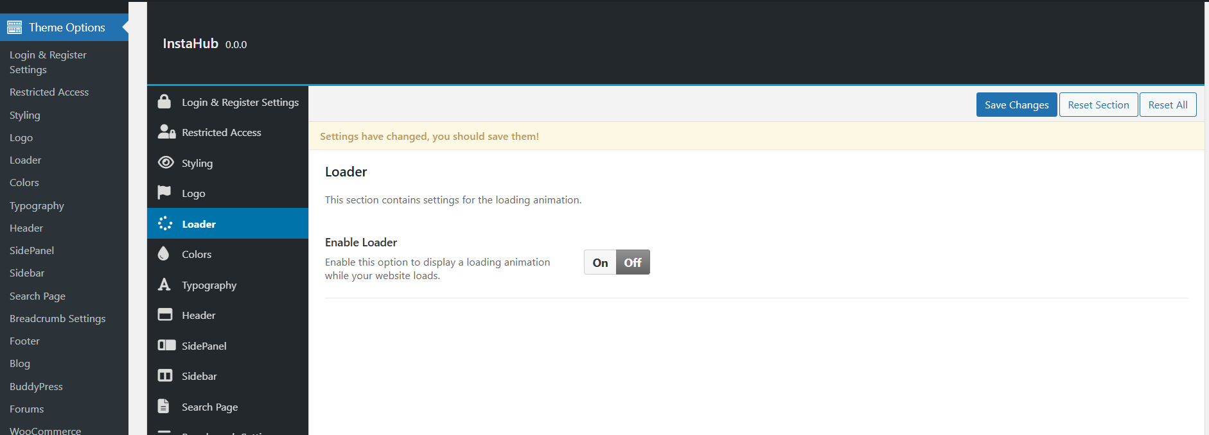The image size is (1209, 435).
Task: Click the Typography letter A icon
Action: click(164, 284)
